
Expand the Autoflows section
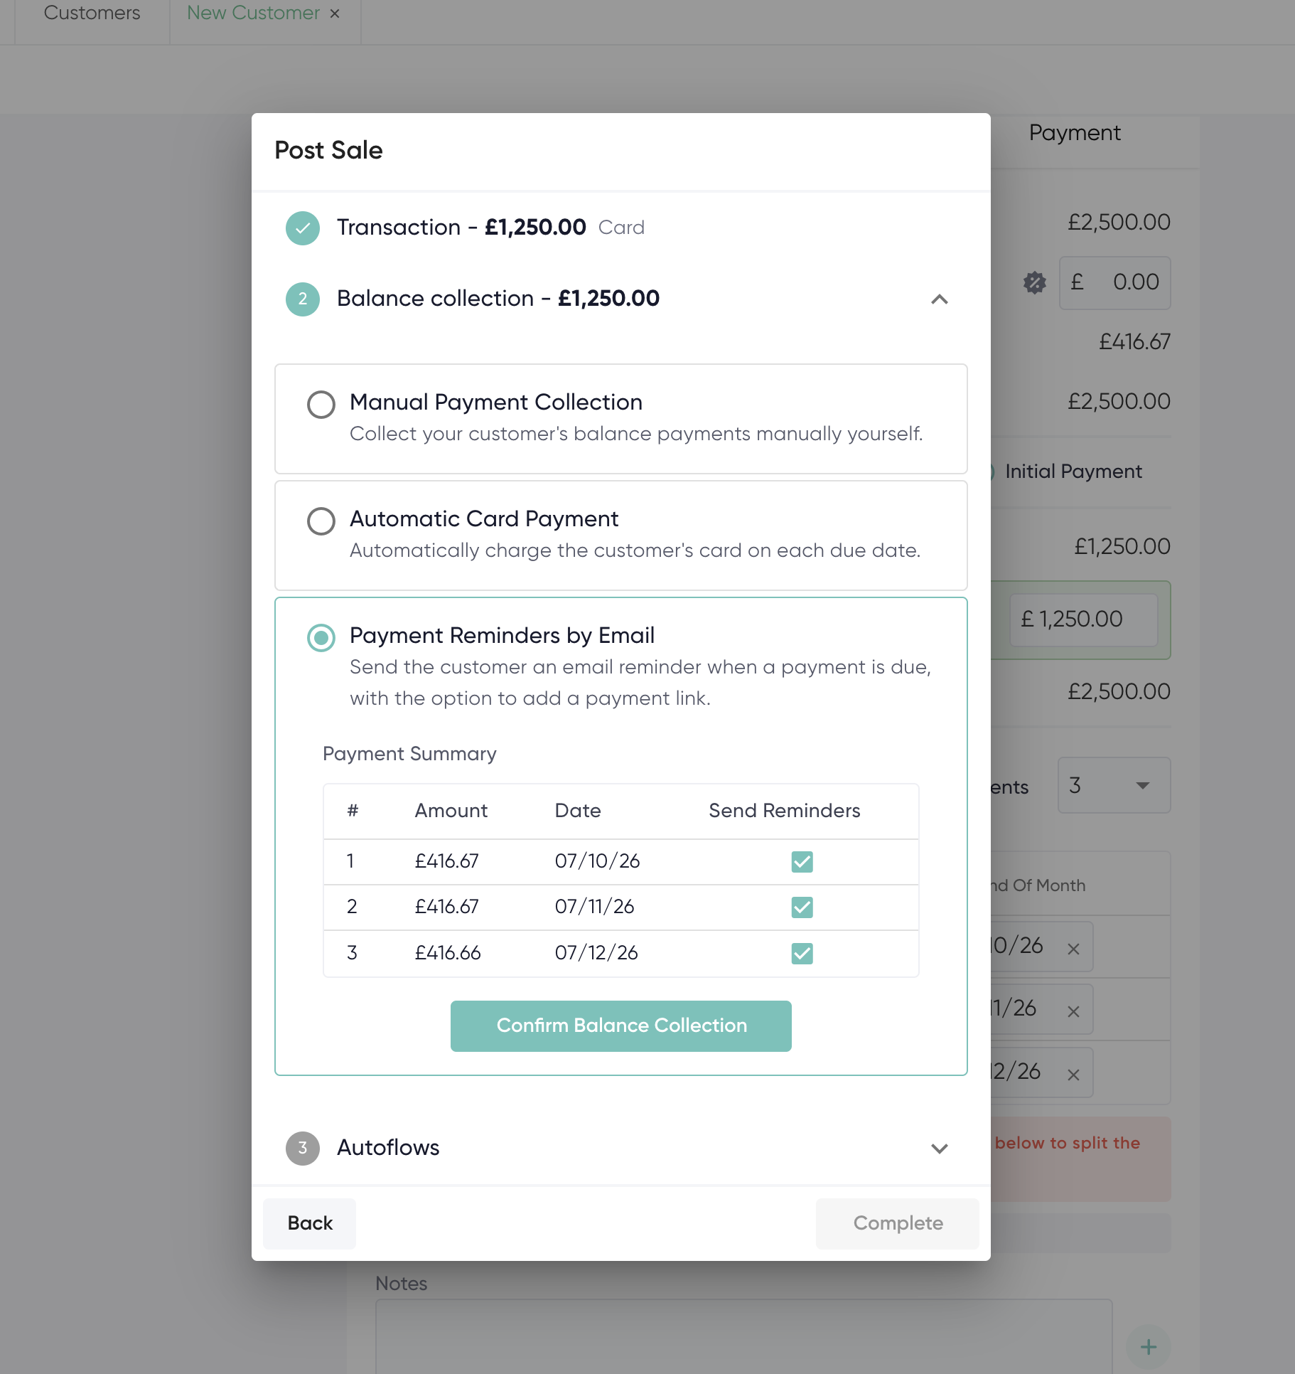pos(940,1149)
